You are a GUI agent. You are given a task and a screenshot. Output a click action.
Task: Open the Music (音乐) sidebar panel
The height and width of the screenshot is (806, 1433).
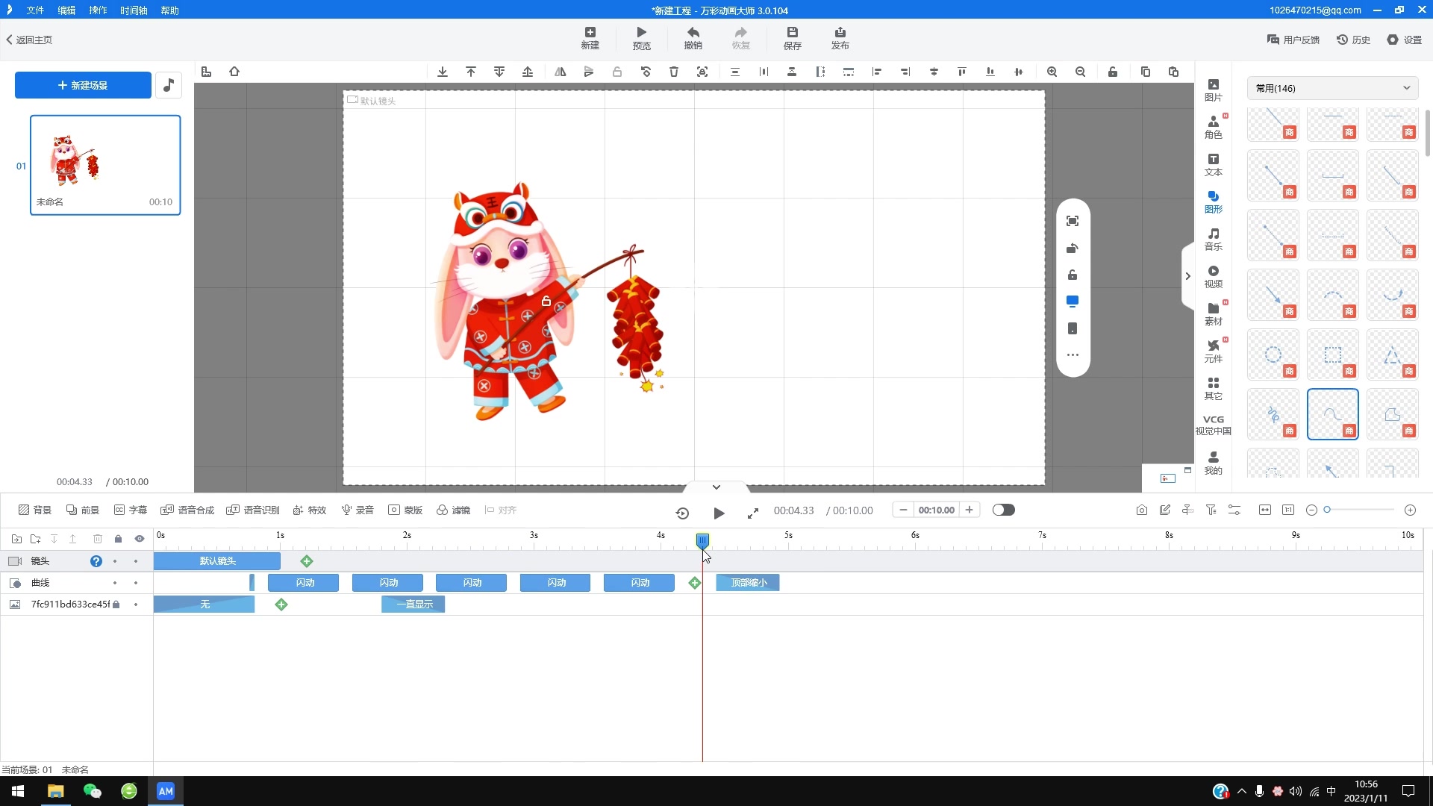(1213, 239)
